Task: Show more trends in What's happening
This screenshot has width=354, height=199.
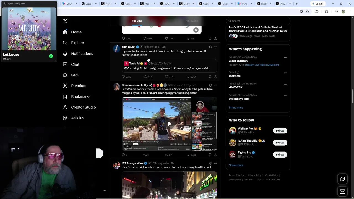Action: pyautogui.click(x=236, y=108)
